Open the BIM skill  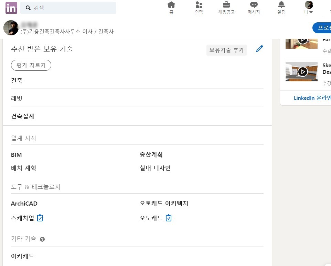point(16,155)
